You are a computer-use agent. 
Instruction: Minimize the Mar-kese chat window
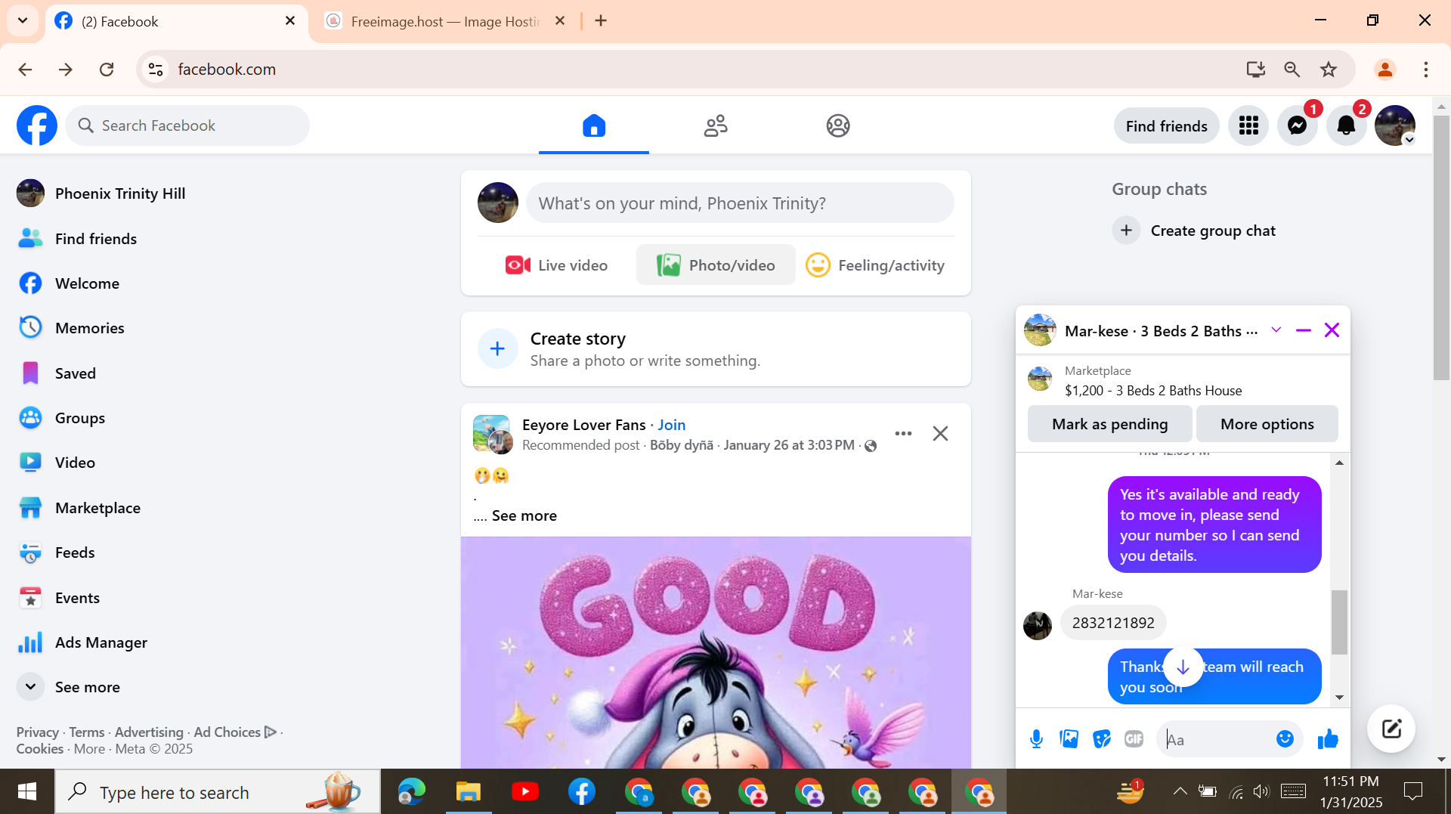click(x=1304, y=330)
